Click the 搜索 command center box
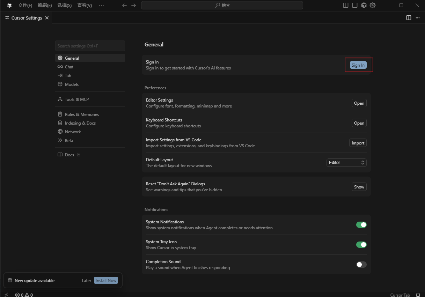Viewport: 425px width, 297px height. point(222,5)
